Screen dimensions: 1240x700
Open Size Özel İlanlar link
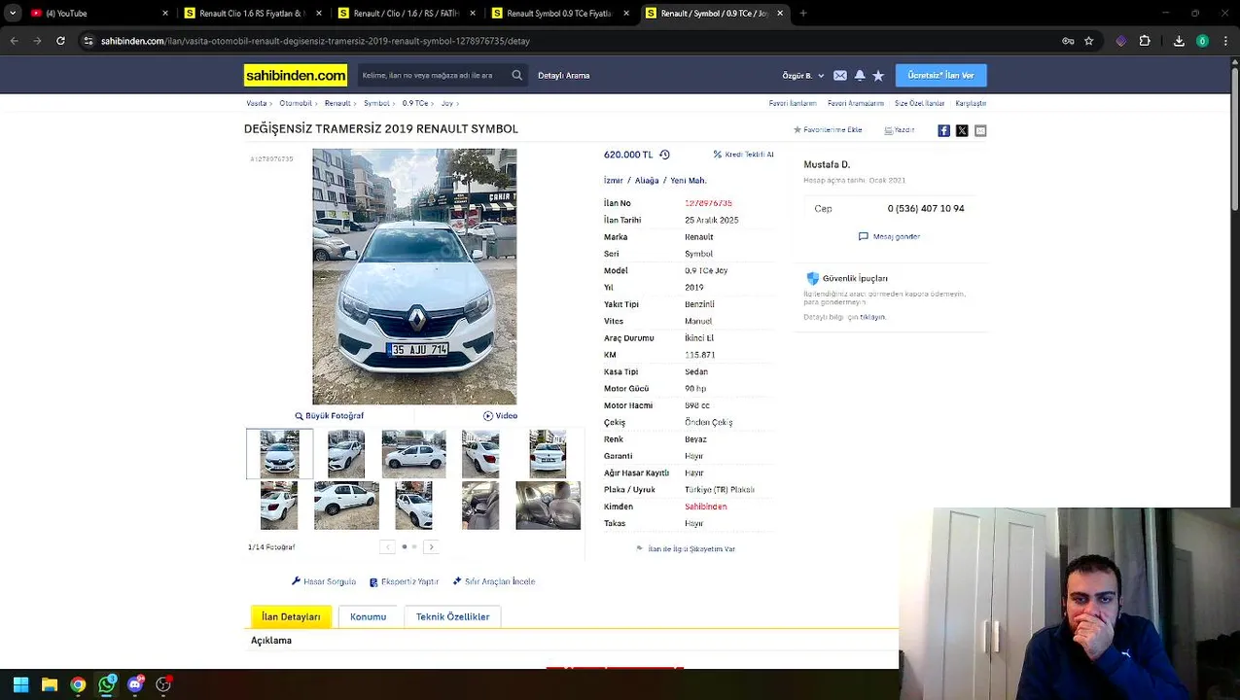919,103
